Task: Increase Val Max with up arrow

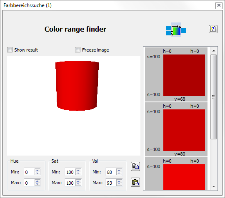Action: 119,181
